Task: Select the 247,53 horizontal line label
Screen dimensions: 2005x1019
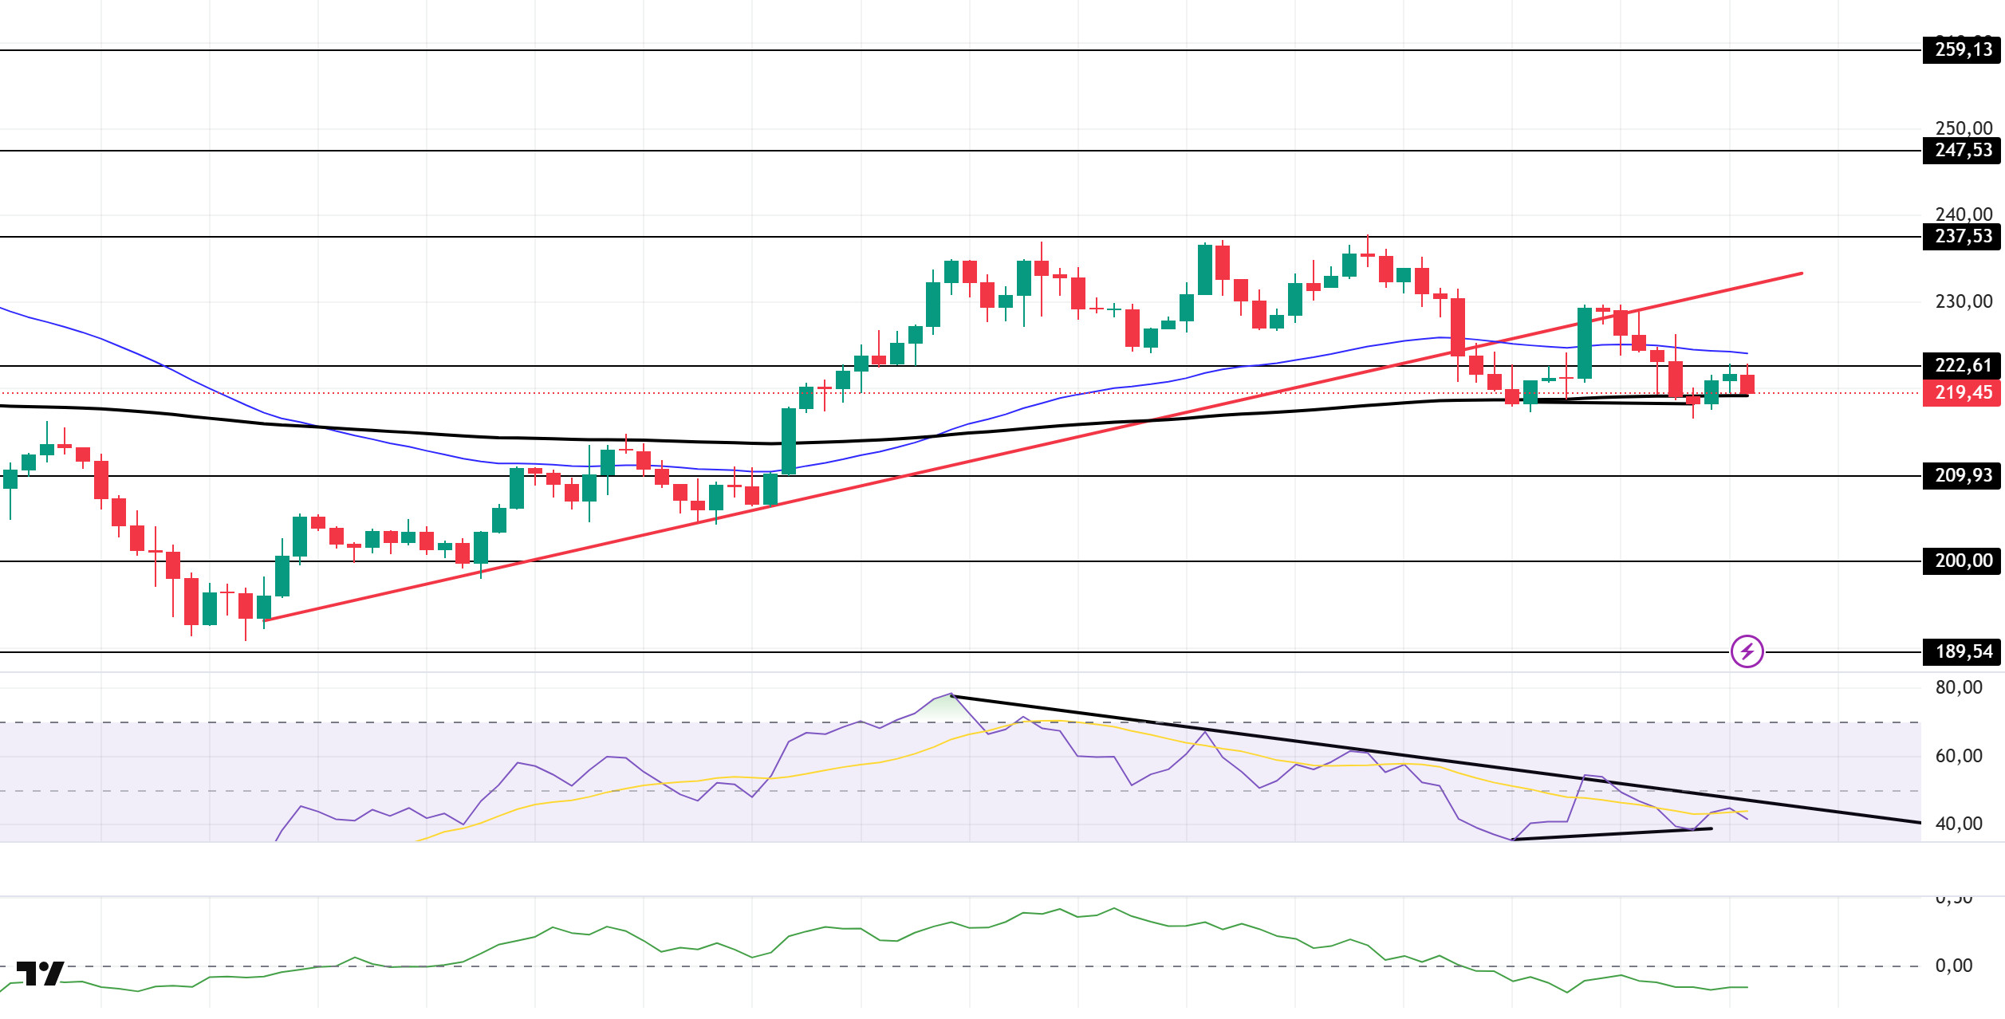Action: [x=1962, y=151]
